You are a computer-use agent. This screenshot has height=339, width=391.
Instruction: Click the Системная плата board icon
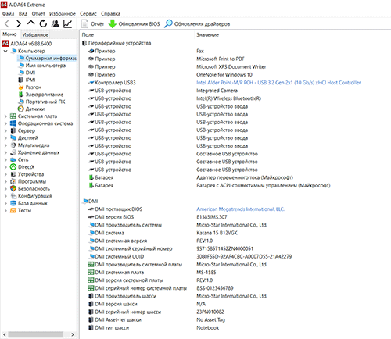pyautogui.click(x=13, y=116)
